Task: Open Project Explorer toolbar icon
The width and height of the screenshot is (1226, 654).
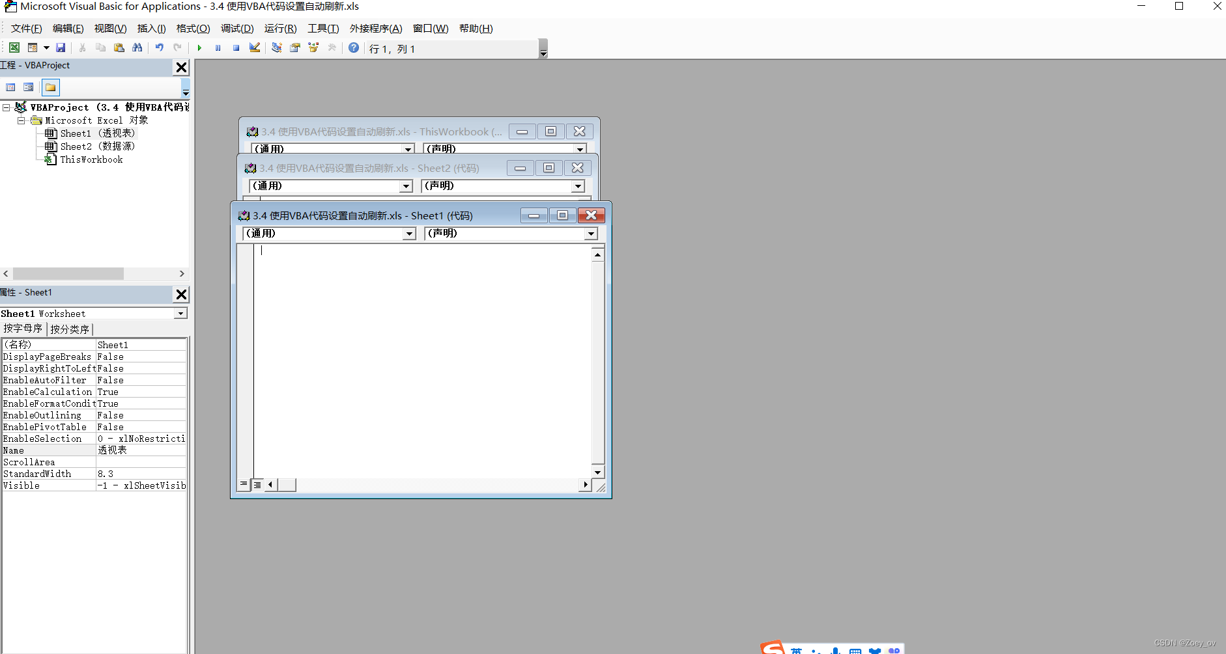Action: tap(277, 48)
